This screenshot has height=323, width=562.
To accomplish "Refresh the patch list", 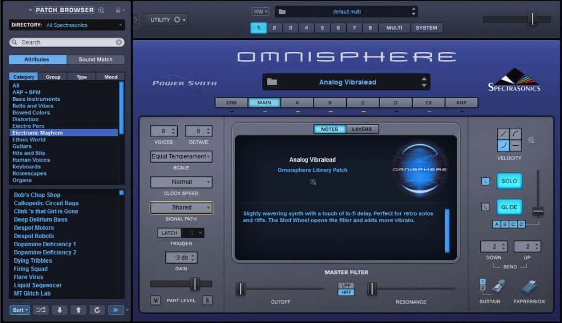I will pos(98,310).
